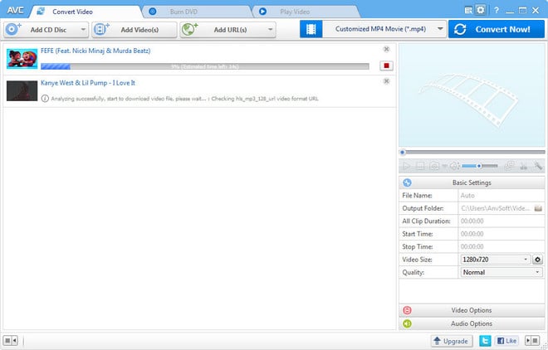Click the preview seek slider
Viewport: 548px width, 350px height.
point(472,152)
